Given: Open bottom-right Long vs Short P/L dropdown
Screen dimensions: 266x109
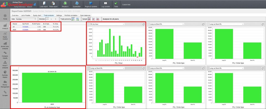Looking at the screenshot, I should (226, 68).
